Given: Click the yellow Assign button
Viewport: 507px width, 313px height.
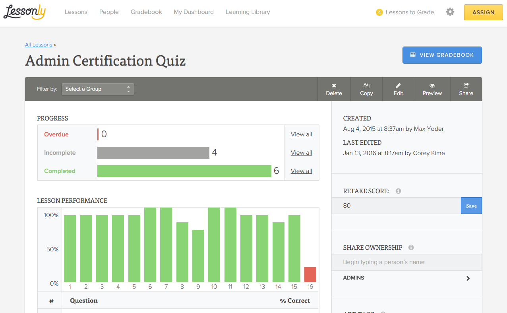Looking at the screenshot, I should pyautogui.click(x=483, y=12).
